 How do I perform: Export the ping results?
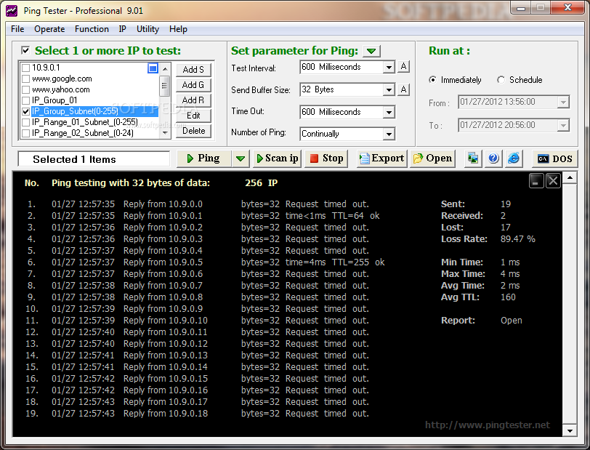(381, 158)
